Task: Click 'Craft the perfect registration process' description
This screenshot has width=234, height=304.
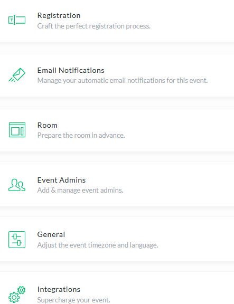Action: pos(94,26)
